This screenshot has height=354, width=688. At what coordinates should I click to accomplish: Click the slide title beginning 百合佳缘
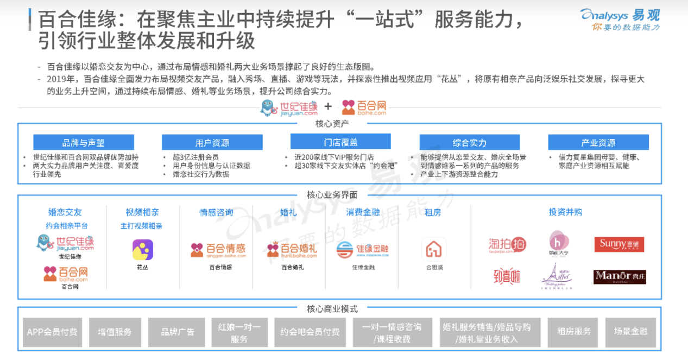click(281, 30)
